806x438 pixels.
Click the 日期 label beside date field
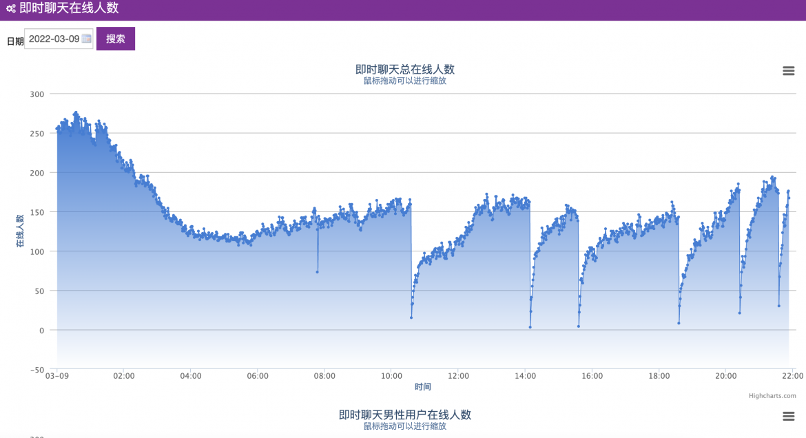point(15,41)
